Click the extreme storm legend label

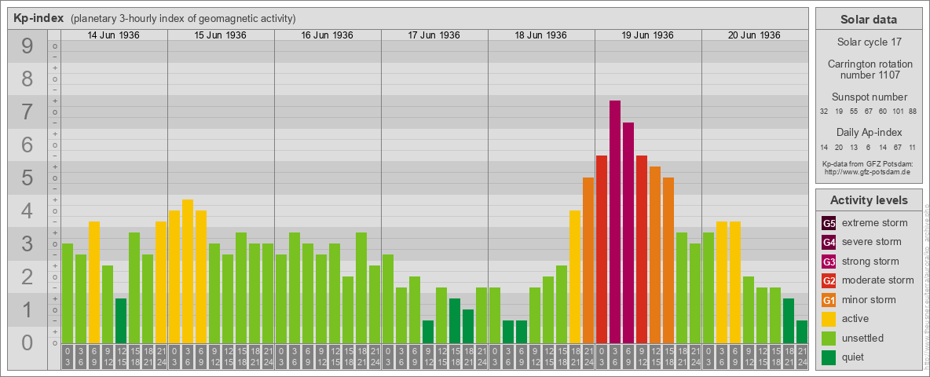click(875, 223)
